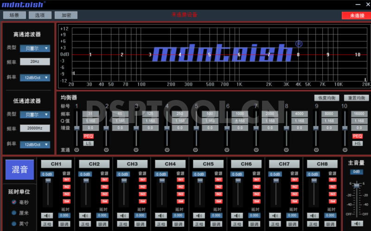Select HS high-shelf for band 10
371x231 pixels.
[358, 144]
